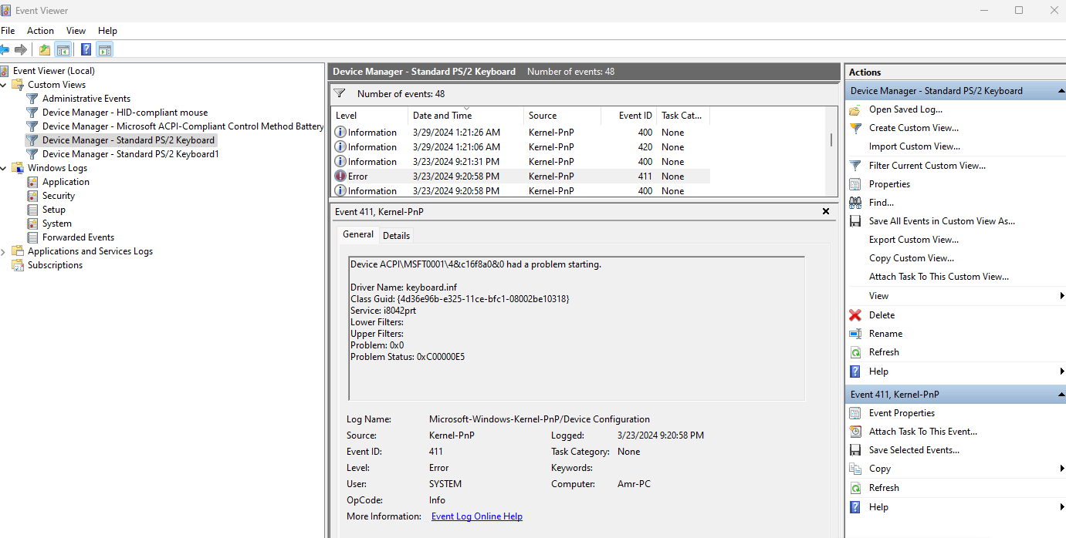Open the Action menu
1066x538 pixels.
pyautogui.click(x=39, y=30)
